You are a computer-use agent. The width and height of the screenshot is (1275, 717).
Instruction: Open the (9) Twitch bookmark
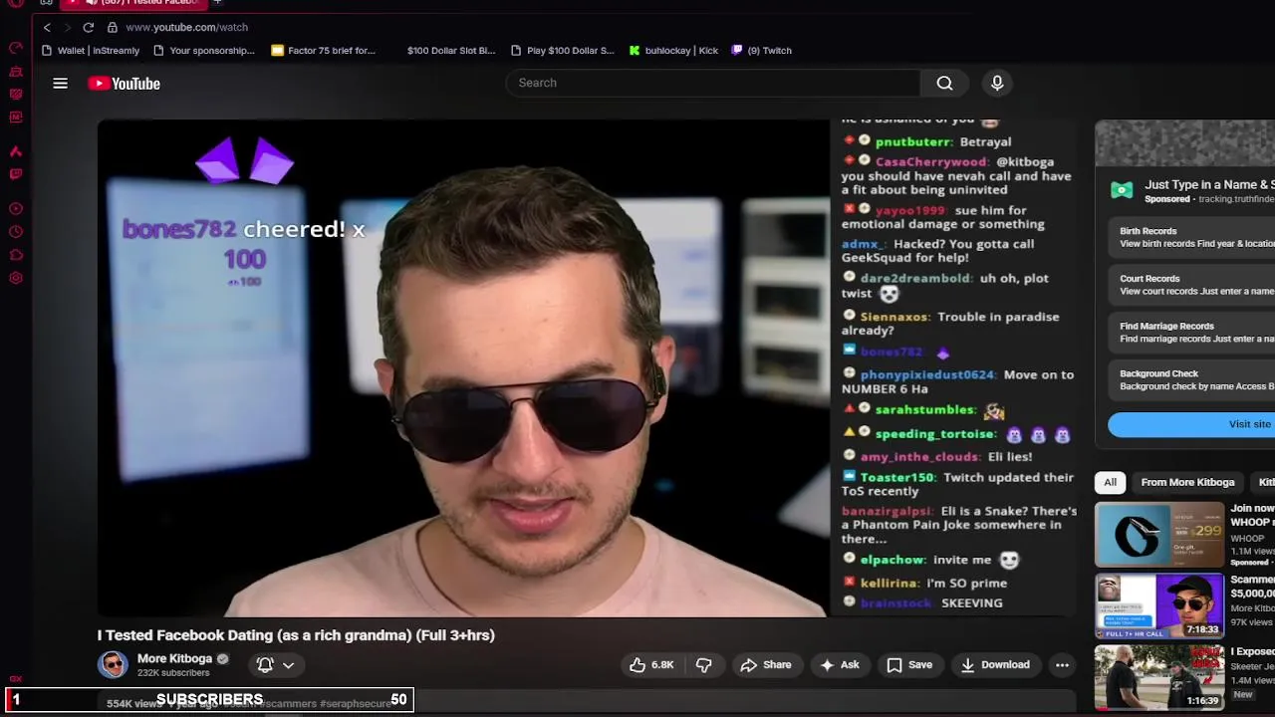tap(761, 51)
